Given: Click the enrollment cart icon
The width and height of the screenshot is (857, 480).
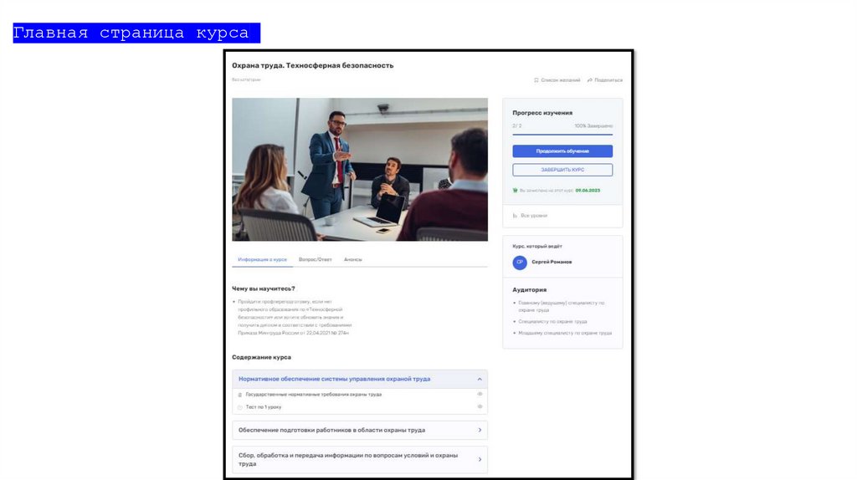Looking at the screenshot, I should (x=515, y=191).
